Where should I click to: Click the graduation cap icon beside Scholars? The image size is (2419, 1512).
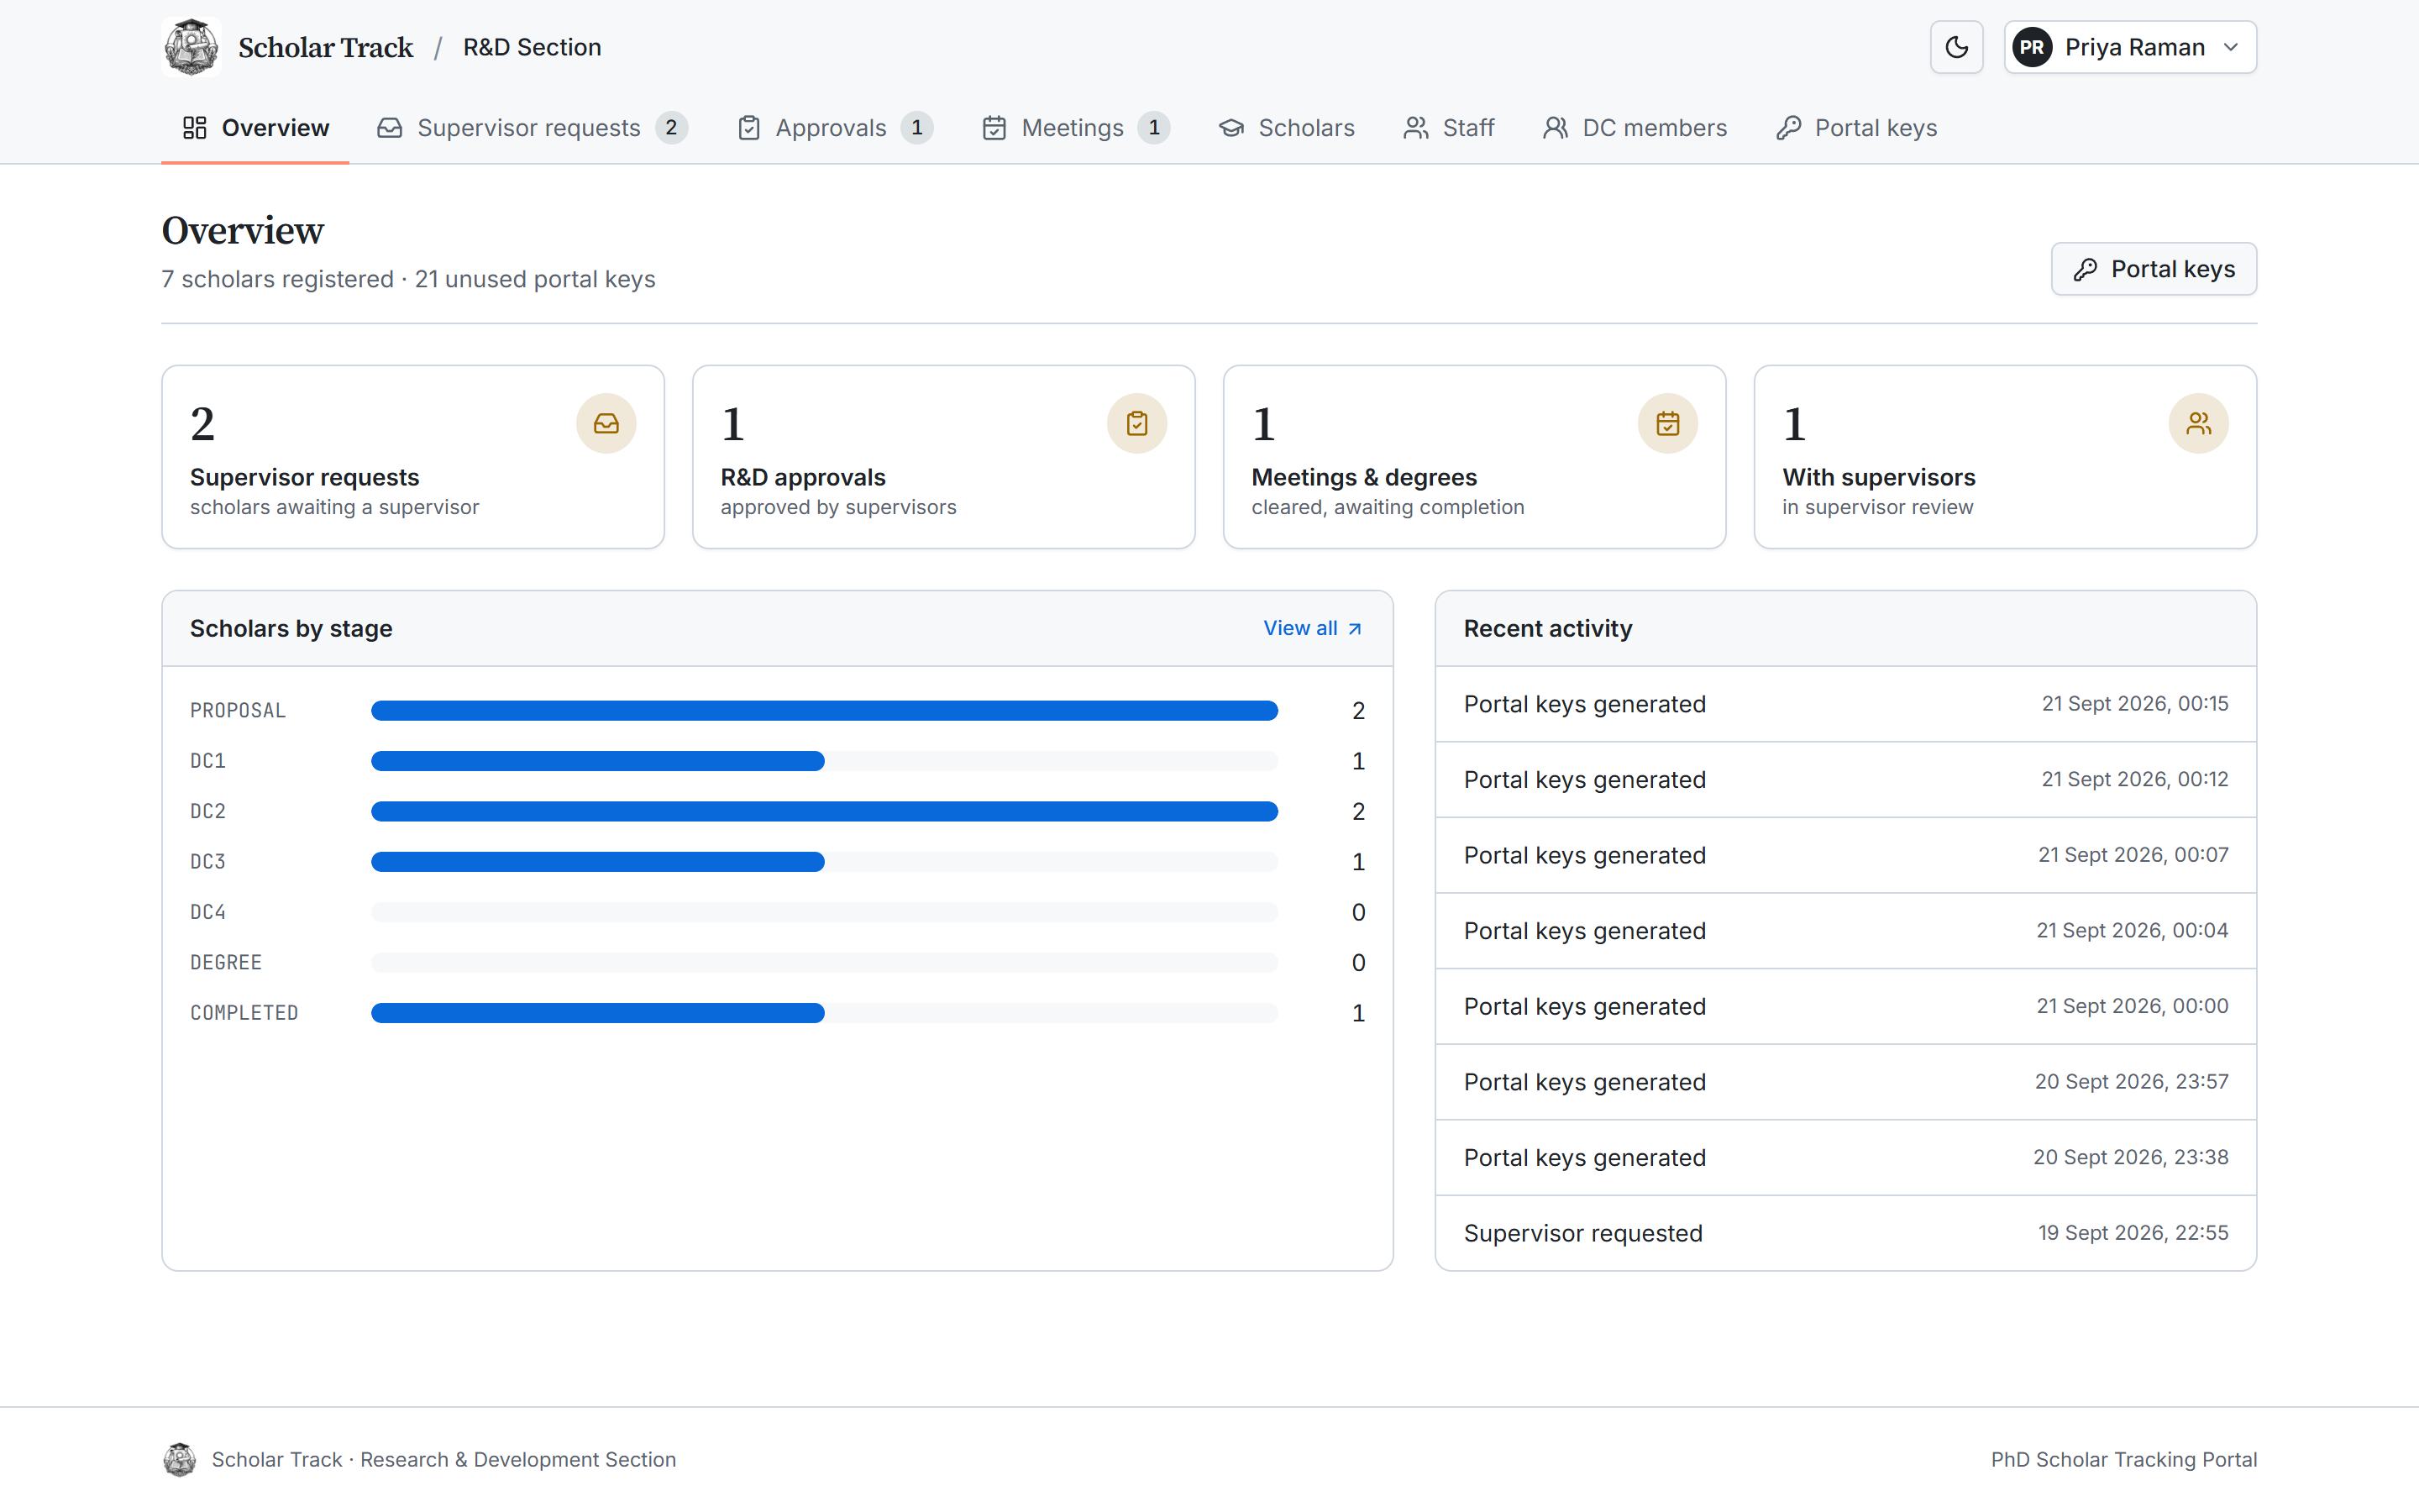click(1231, 128)
